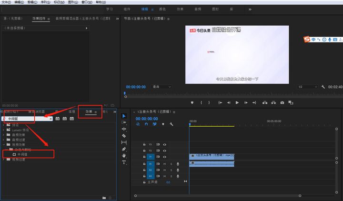This screenshot has height=201, width=343.
Task: Select the 中间值 effect item
Action: (22, 154)
